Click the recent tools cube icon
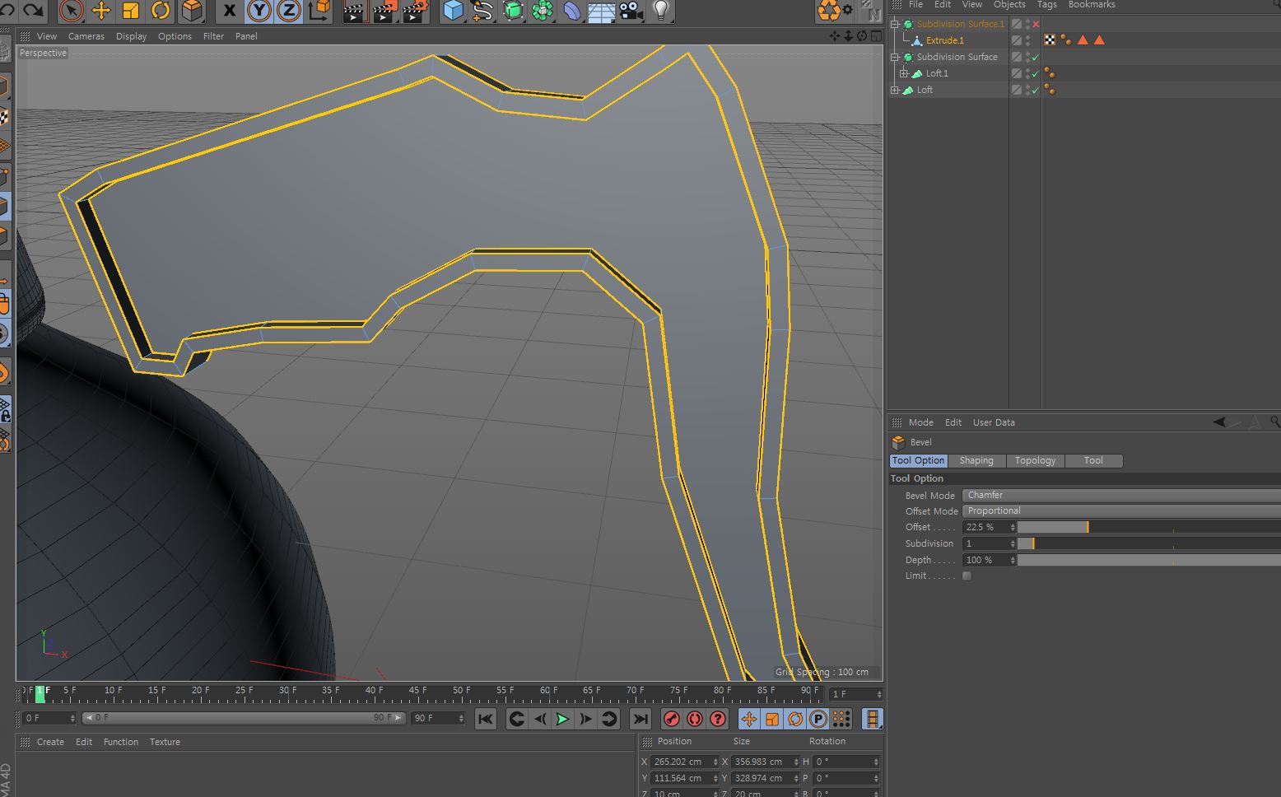This screenshot has width=1281, height=797. pyautogui.click(x=192, y=11)
